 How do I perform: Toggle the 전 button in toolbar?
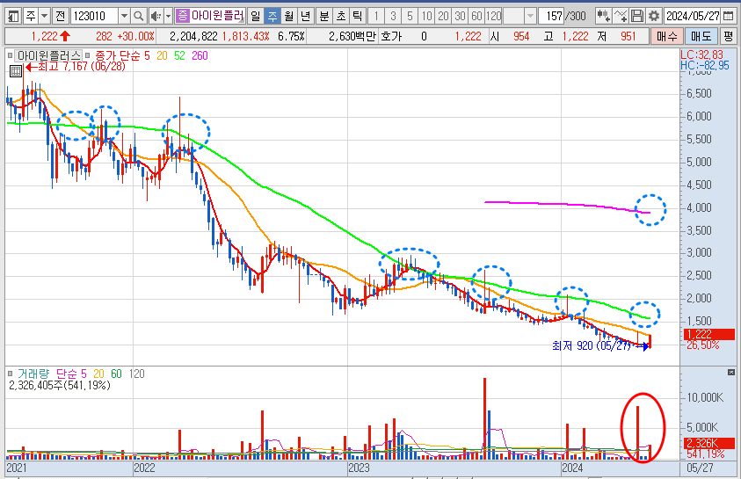pyautogui.click(x=61, y=17)
